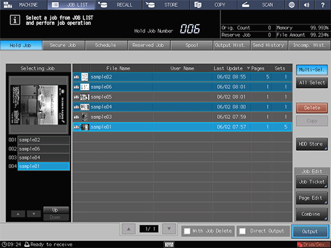Click the speaker volume icon
This screenshot has width=331, height=248.
307,4
